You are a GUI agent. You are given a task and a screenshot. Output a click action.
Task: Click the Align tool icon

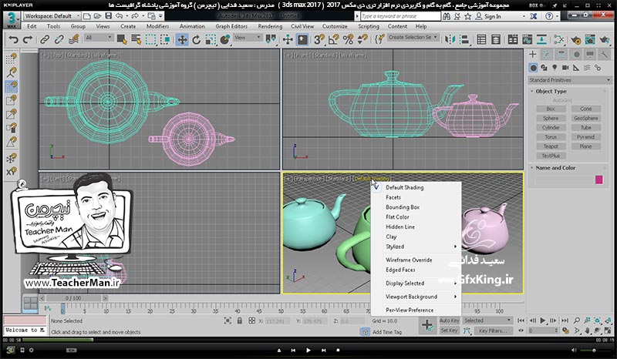click(x=465, y=40)
